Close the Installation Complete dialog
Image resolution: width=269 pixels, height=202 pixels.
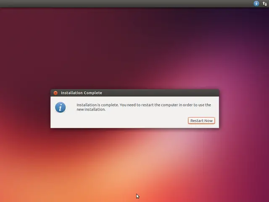[55, 93]
